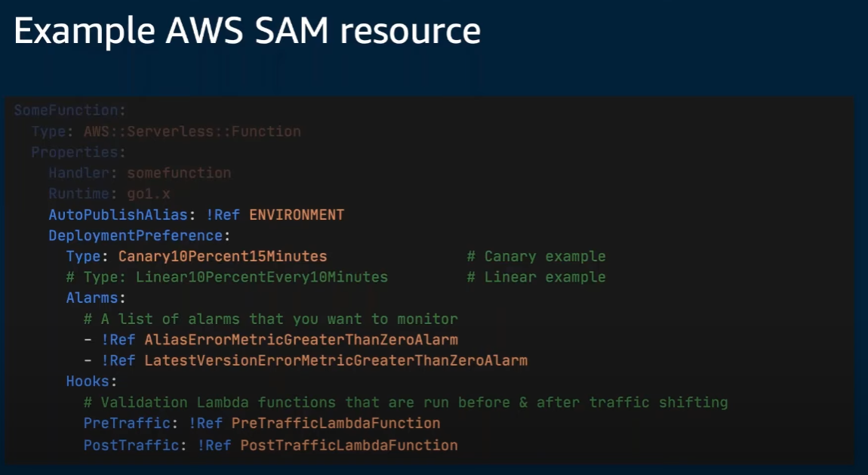The height and width of the screenshot is (475, 868).
Task: Click the "Canary10Percent15Minutes" value
Action: 223,256
